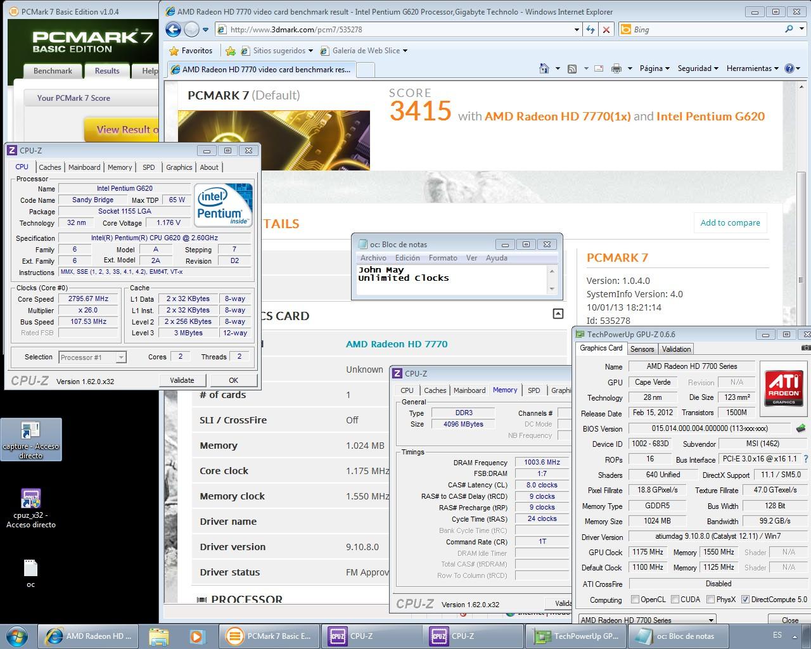Switch to PCMark 7 Basic taskbar button
The width and height of the screenshot is (811, 649).
point(271,636)
